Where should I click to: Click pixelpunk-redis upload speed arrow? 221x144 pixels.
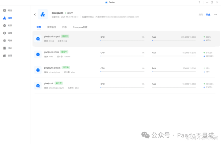[204, 53]
